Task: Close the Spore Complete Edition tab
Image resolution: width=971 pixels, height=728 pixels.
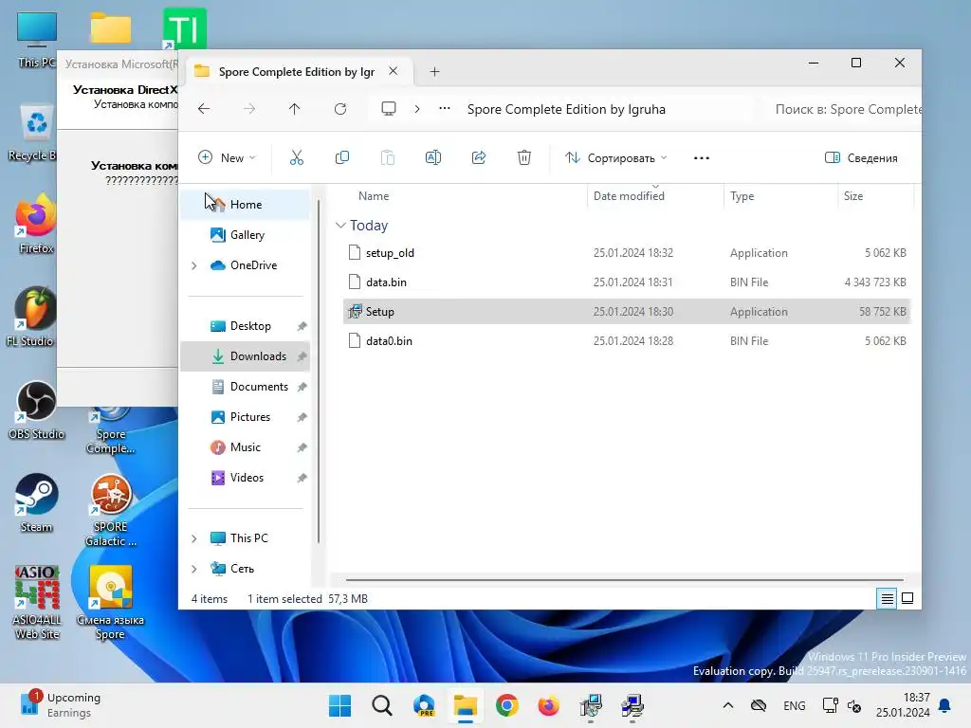Action: tap(394, 71)
